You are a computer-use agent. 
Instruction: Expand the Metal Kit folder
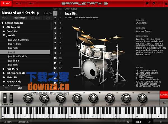point(4,77)
